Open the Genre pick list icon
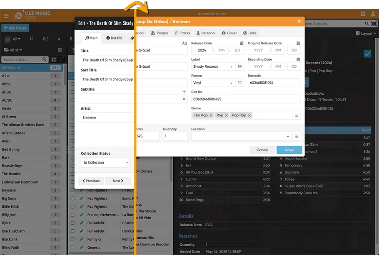This screenshot has width=379, height=255. (297, 115)
